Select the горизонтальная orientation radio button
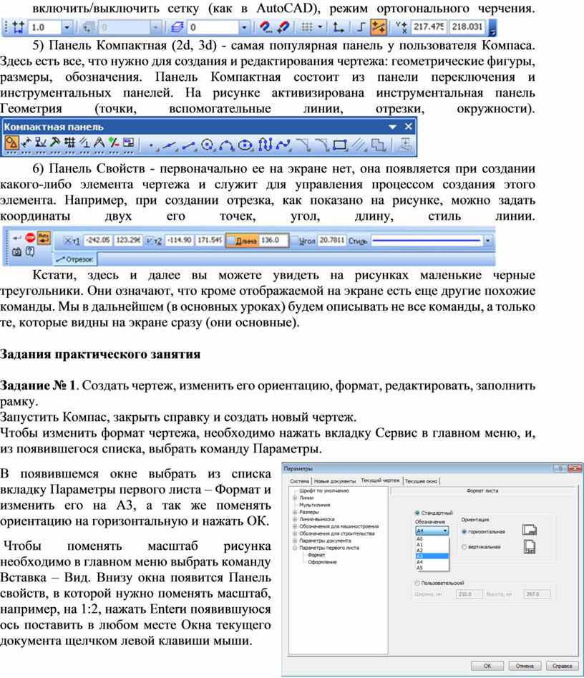This screenshot has height=678, width=584. coord(464,531)
